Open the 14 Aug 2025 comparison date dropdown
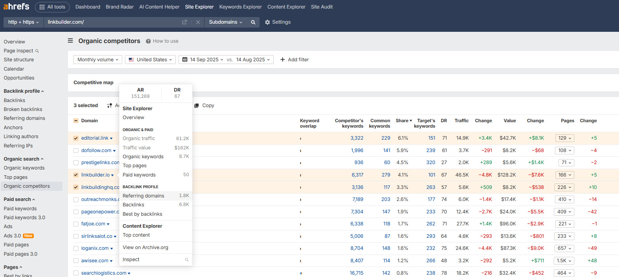The image size is (619, 277). pyautogui.click(x=253, y=60)
